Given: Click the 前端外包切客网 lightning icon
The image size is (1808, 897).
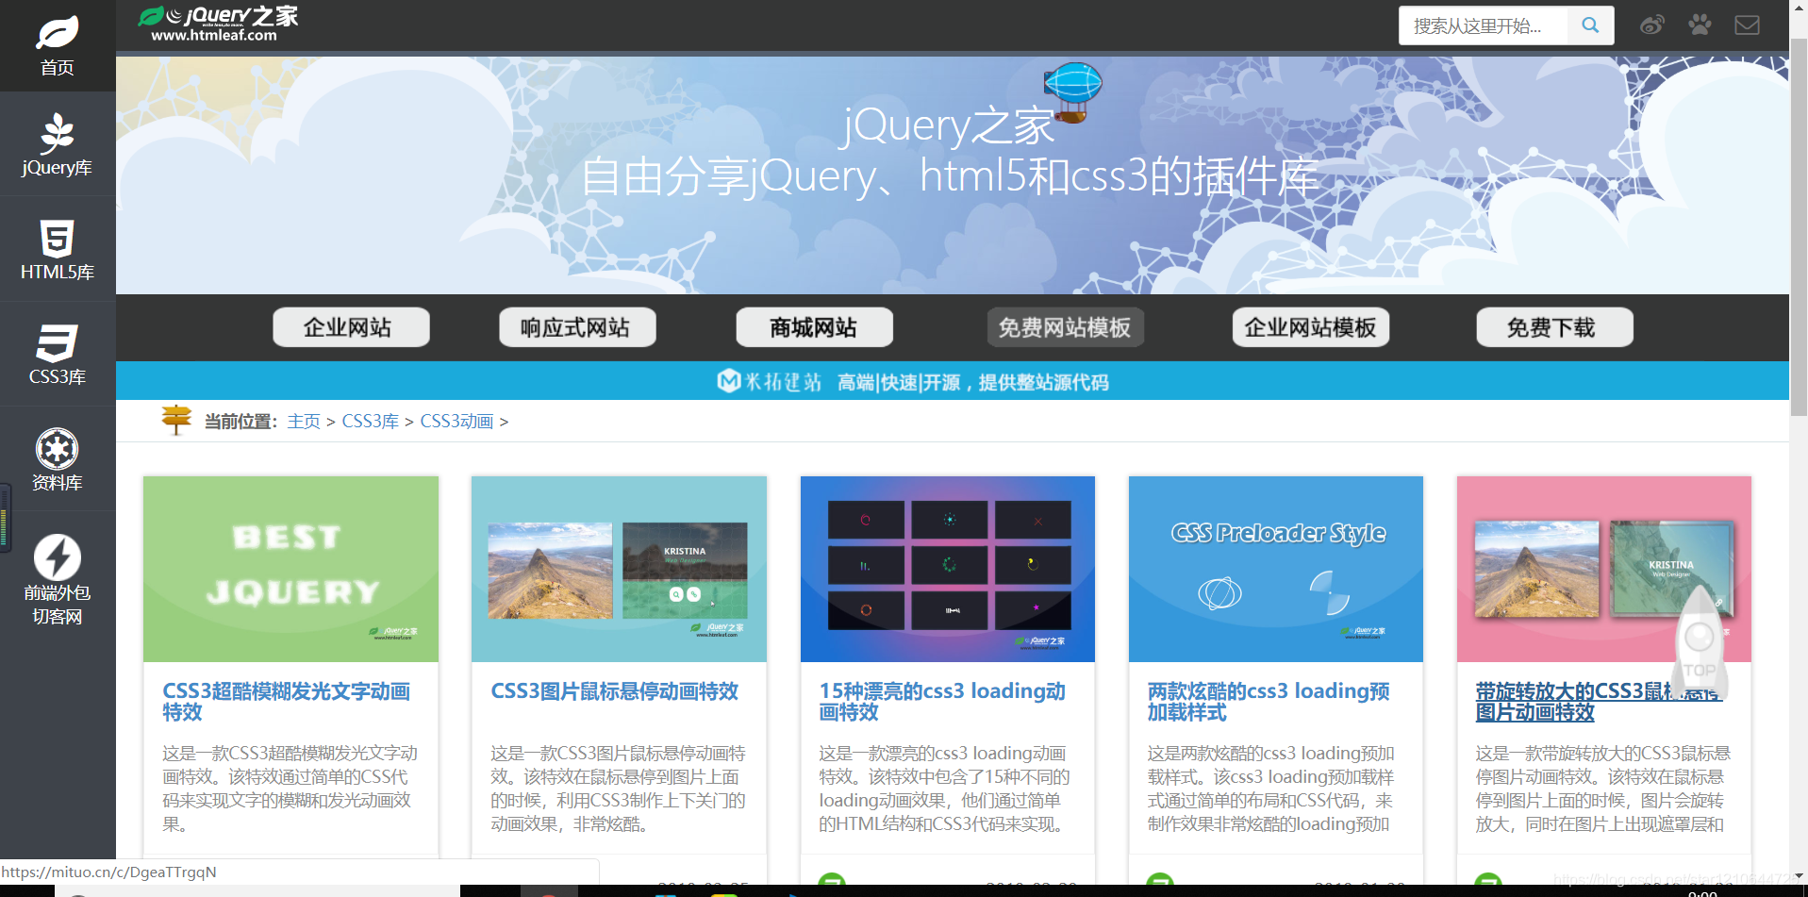Looking at the screenshot, I should pyautogui.click(x=57, y=558).
